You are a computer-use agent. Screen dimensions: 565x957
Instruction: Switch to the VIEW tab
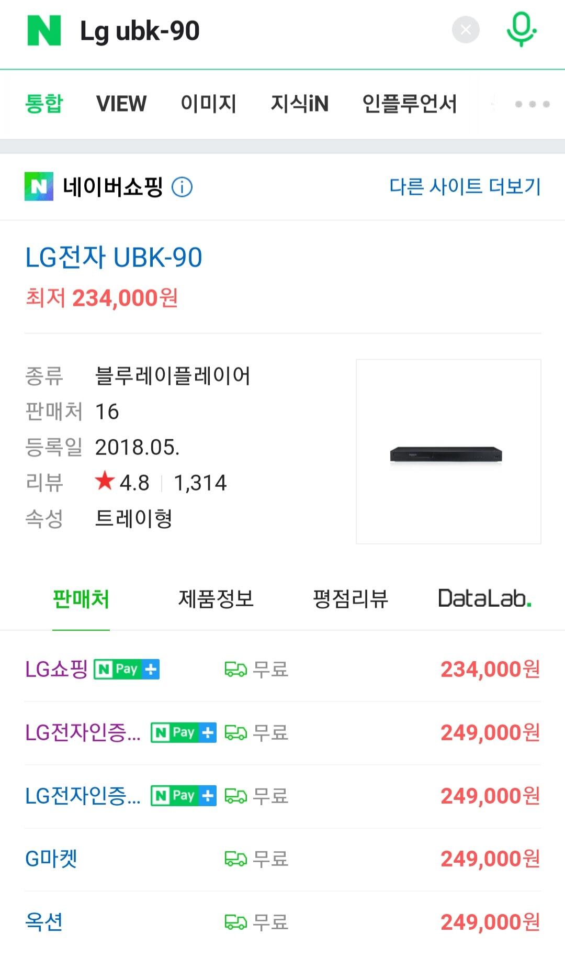[x=121, y=104]
